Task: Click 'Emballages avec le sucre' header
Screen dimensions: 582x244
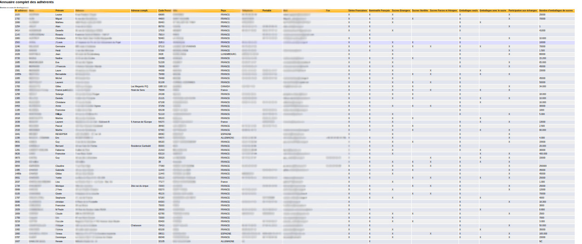Action: point(493,10)
